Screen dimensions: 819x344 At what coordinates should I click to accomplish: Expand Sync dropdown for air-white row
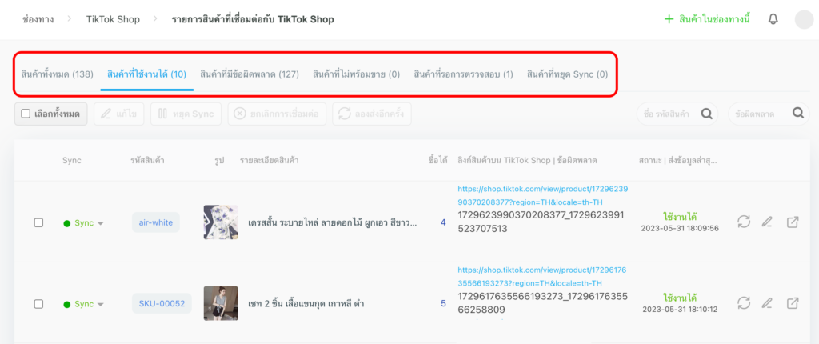click(101, 223)
